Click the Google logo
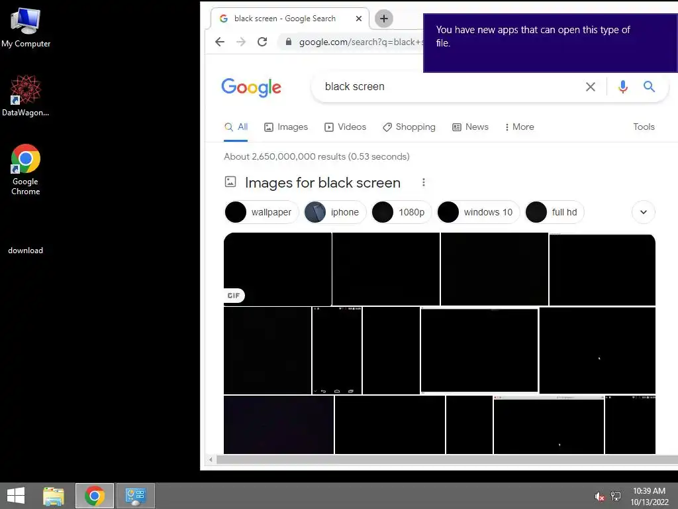Viewport: 678px width, 509px height. (251, 87)
